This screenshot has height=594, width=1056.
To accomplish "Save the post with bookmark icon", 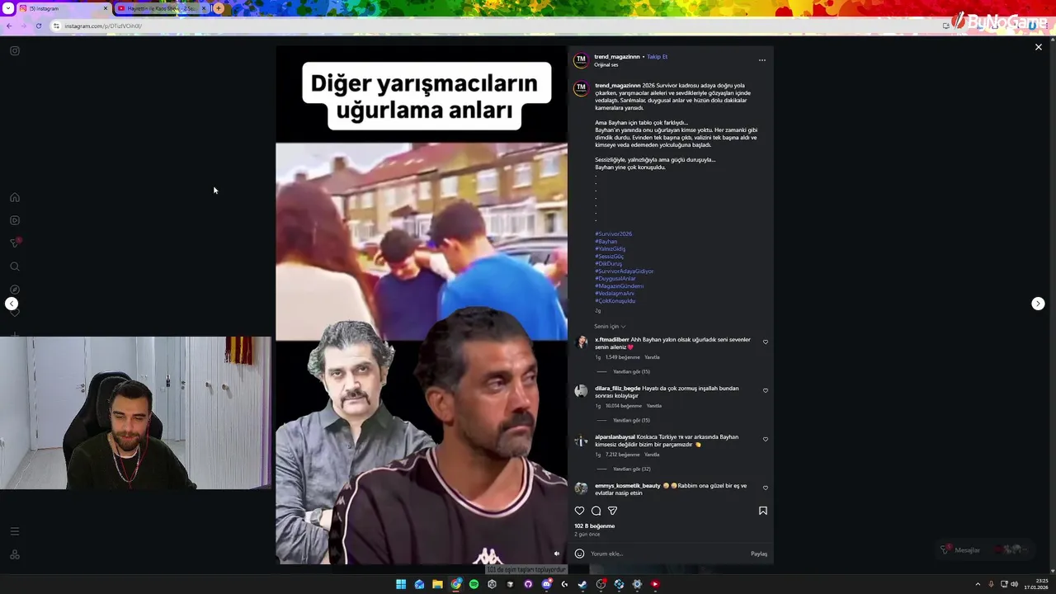I will click(x=763, y=511).
